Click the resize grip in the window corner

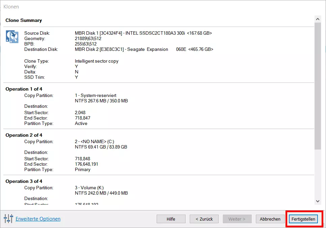click(323, 225)
